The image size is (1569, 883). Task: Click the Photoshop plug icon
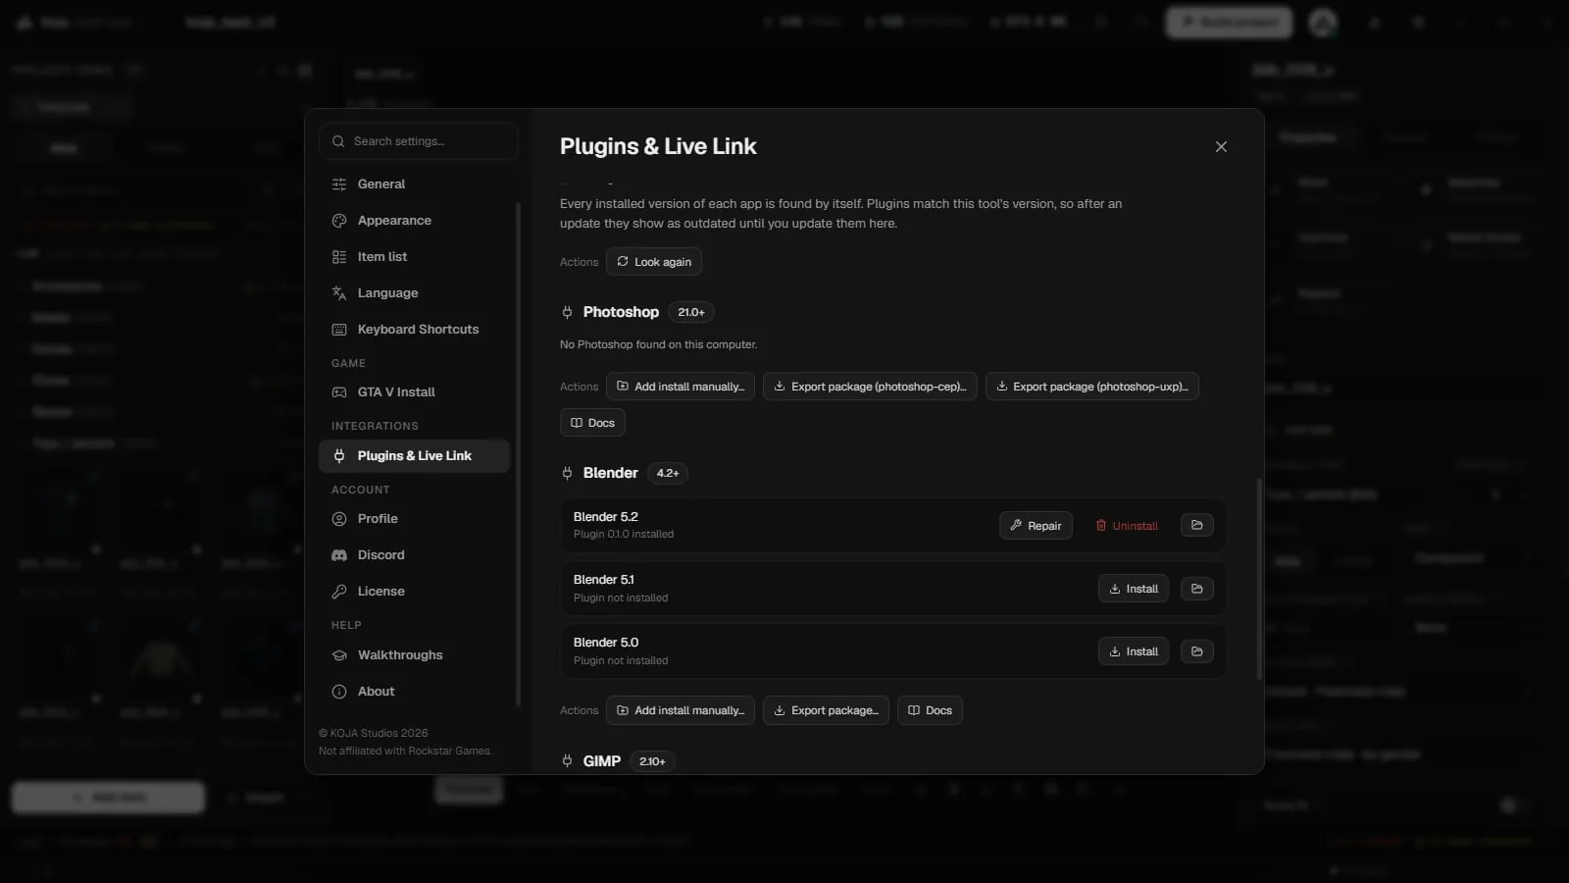pyautogui.click(x=567, y=312)
